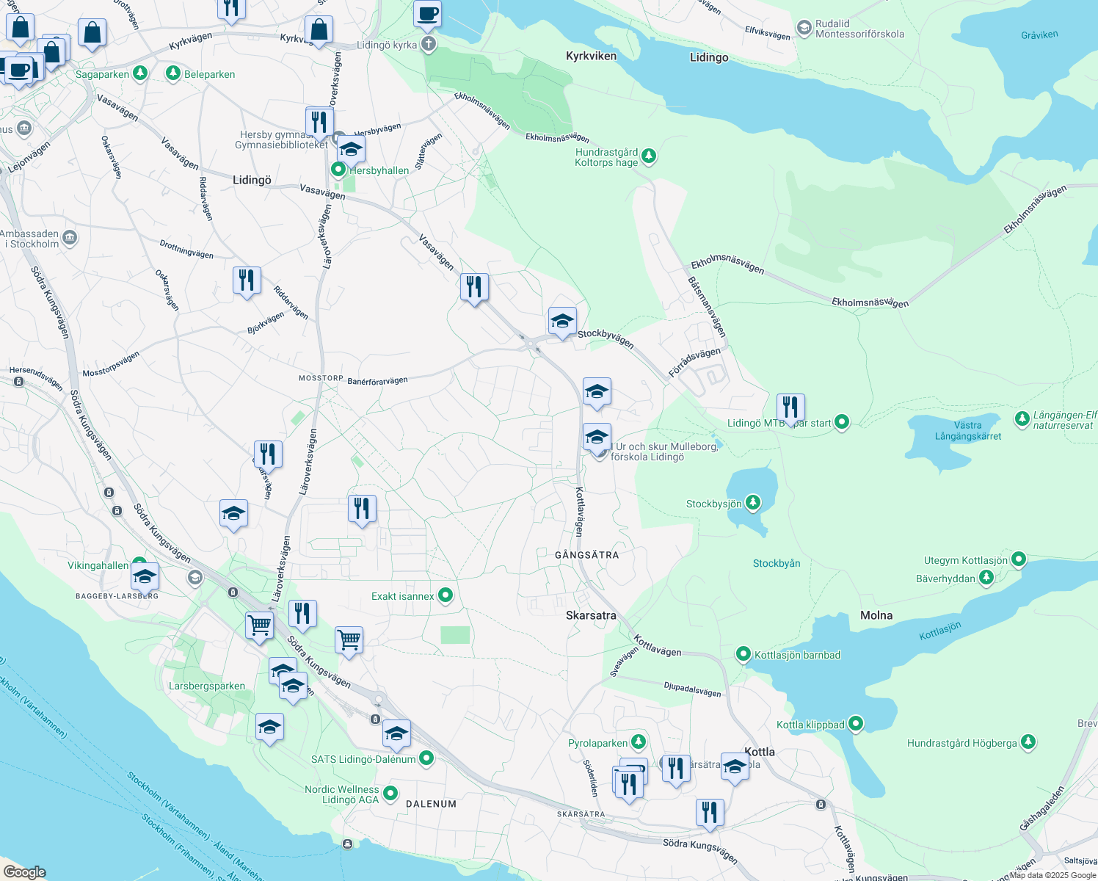Click the Beleparken park marker
This screenshot has height=881, width=1098.
pos(173,73)
